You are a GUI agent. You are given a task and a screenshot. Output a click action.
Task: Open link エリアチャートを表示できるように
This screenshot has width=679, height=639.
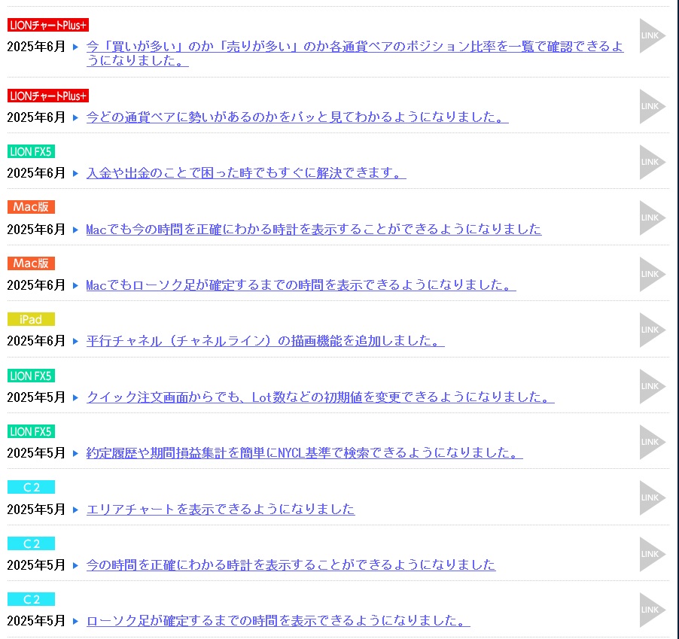point(221,509)
